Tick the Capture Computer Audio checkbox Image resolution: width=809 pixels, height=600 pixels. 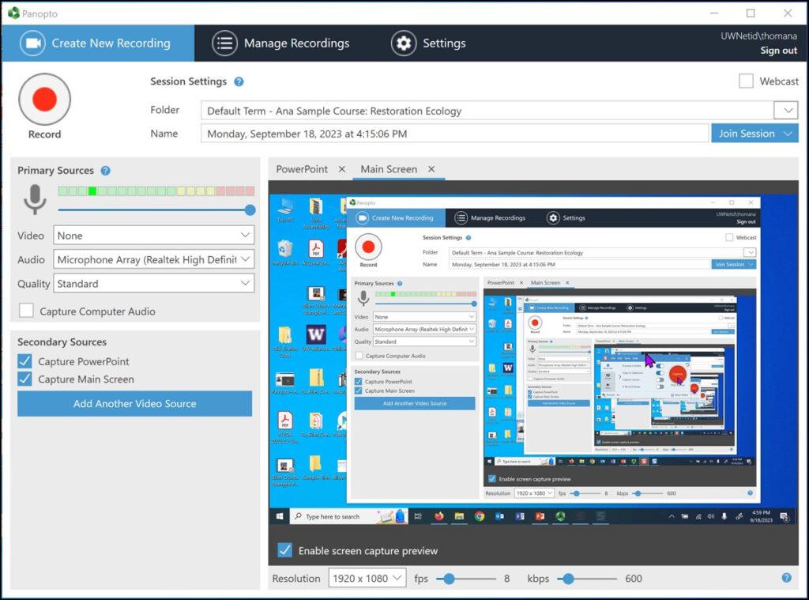pyautogui.click(x=26, y=311)
